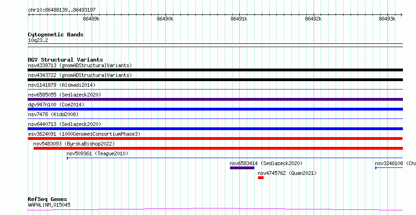416x215 pixels.
Task: Open nsv6440713 (Sedlazeck2020) variant label
Action: click(65, 124)
